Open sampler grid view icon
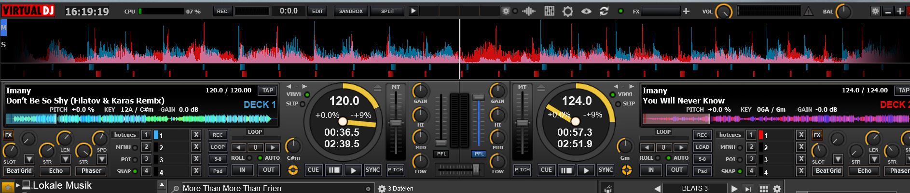This screenshot has width=910, height=193. tap(763, 189)
